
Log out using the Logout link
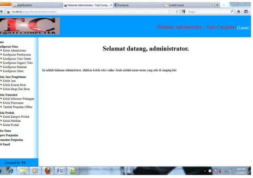(x=243, y=28)
